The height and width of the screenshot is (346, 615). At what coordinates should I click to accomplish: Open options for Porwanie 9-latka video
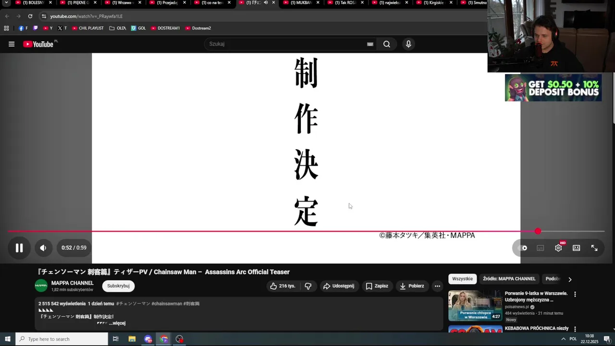[575, 294]
